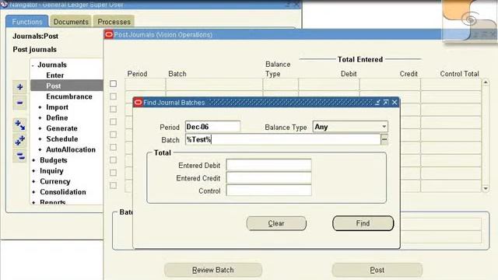Screen dimensions: 498x280
Task: Expand the Import tree node
Action: (40, 107)
